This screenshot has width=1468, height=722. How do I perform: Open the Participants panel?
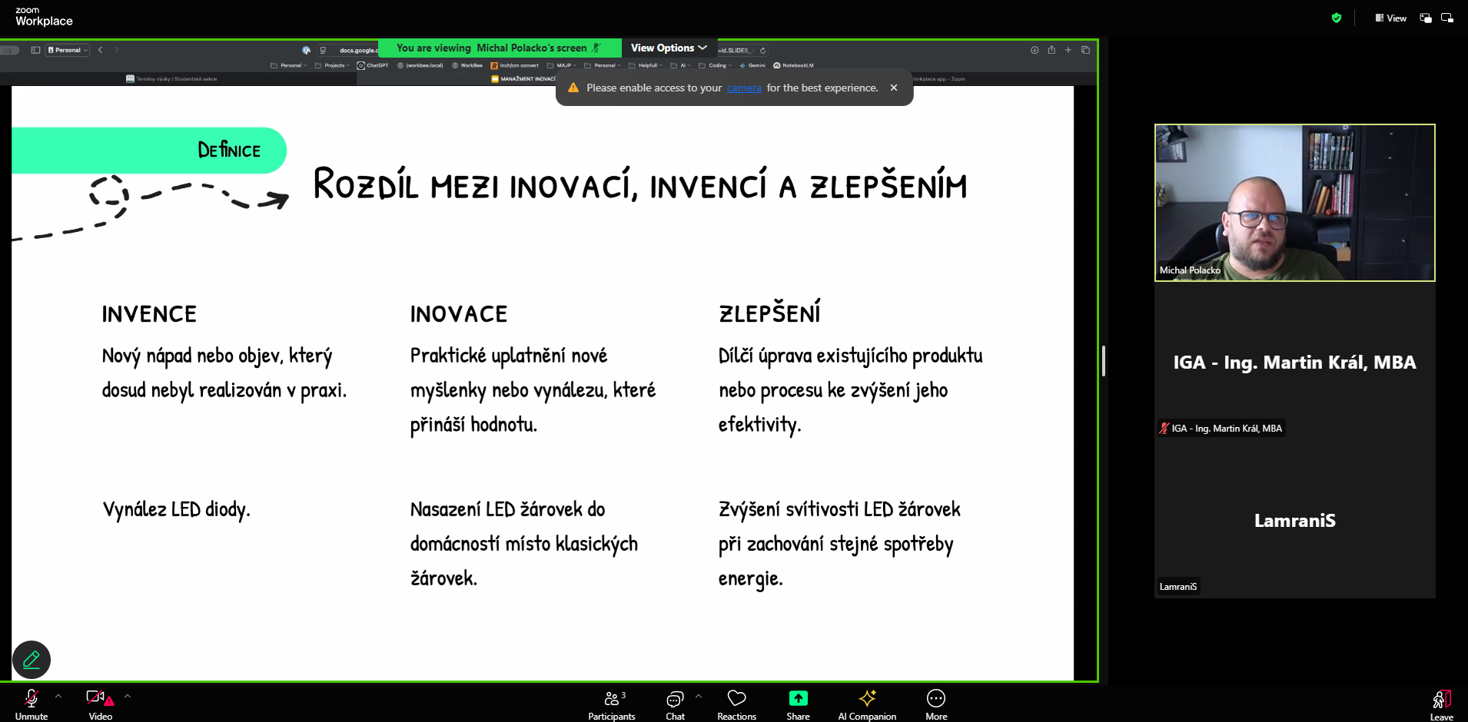coord(612,703)
